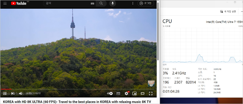
Task: Click the magnifier search button
Action: point(101,3)
